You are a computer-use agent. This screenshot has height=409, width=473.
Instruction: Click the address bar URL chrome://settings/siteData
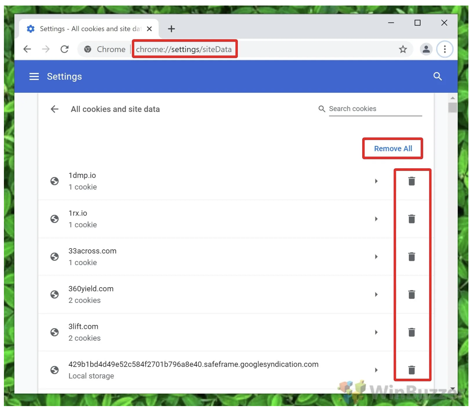point(184,49)
